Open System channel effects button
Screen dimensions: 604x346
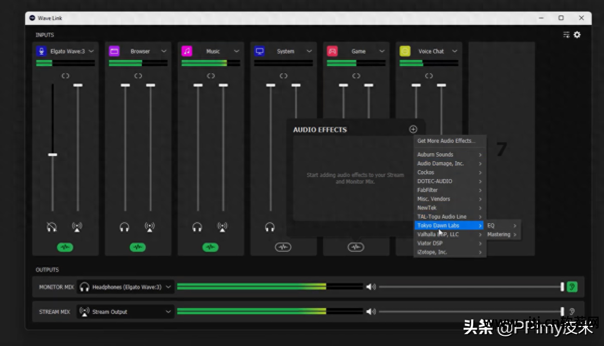(x=283, y=247)
